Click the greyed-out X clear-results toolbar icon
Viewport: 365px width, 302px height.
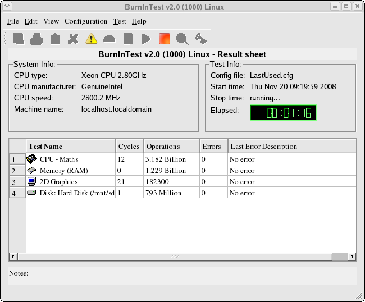pos(73,39)
